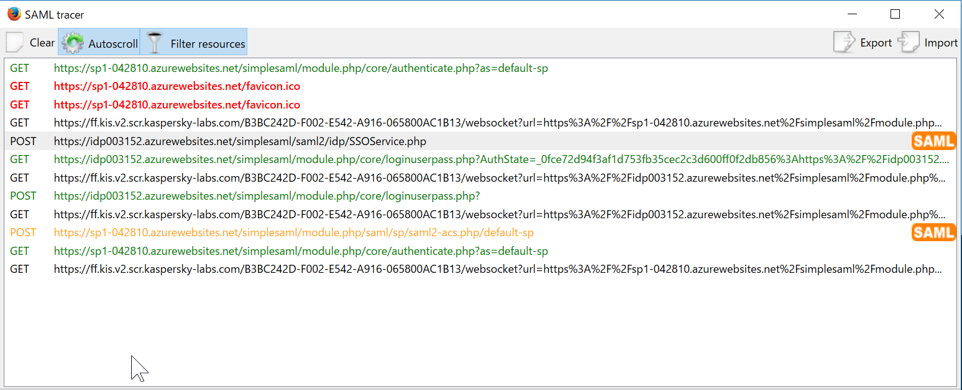Toggle Filter resources option
Image resolution: width=962 pixels, height=390 pixels.
click(x=194, y=42)
